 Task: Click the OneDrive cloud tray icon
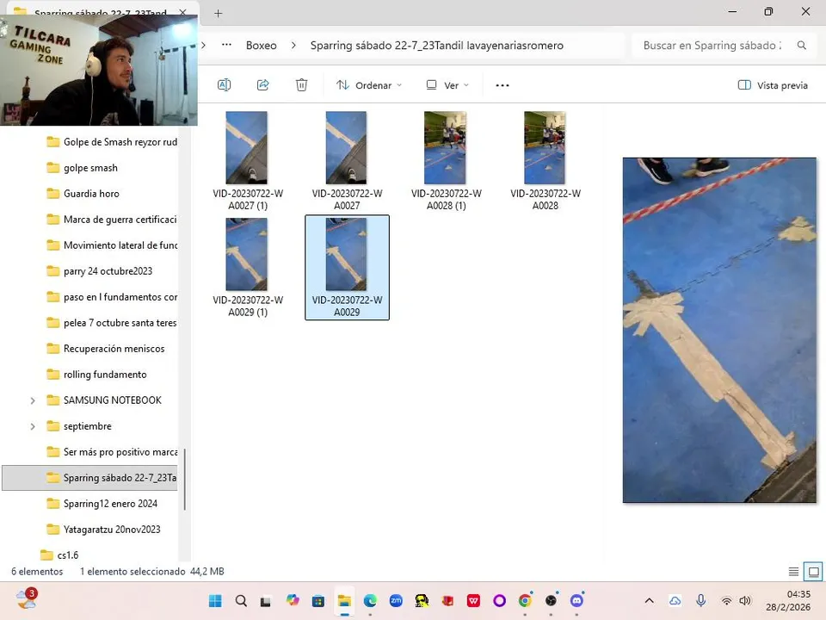click(675, 600)
